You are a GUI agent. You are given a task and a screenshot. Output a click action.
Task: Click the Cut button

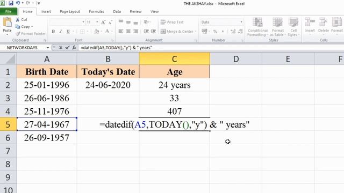pyautogui.click(x=21, y=19)
